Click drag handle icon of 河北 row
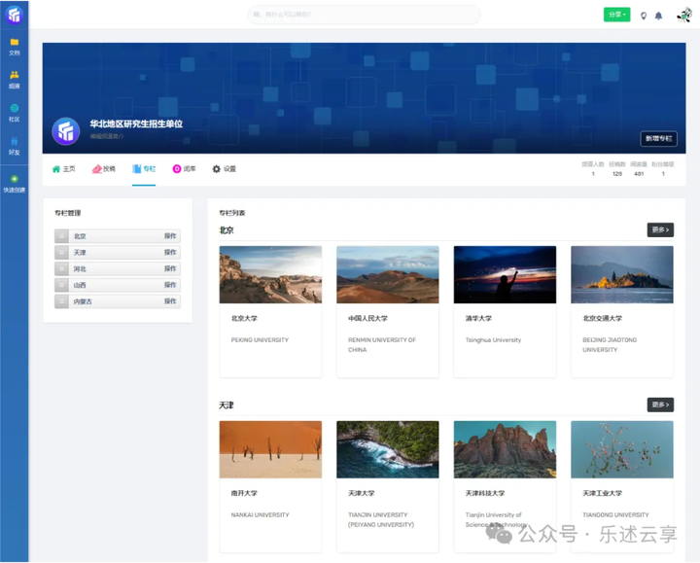The height and width of the screenshot is (563, 700). click(61, 268)
